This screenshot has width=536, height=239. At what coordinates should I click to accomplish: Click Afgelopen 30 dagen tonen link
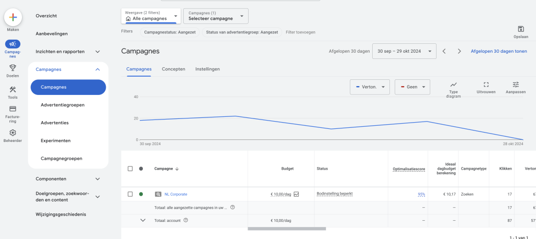[x=499, y=51]
